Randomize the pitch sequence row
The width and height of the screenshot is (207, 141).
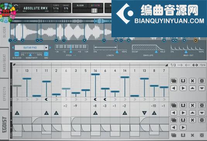tap(202, 105)
